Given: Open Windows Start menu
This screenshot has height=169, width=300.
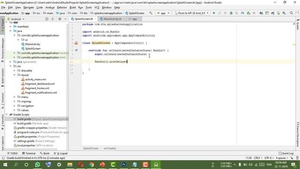Looking at the screenshot, I should [x=5, y=165].
